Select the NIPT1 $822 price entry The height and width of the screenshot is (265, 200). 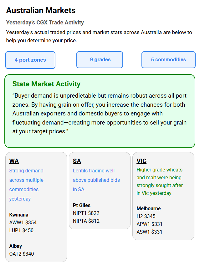86,213
